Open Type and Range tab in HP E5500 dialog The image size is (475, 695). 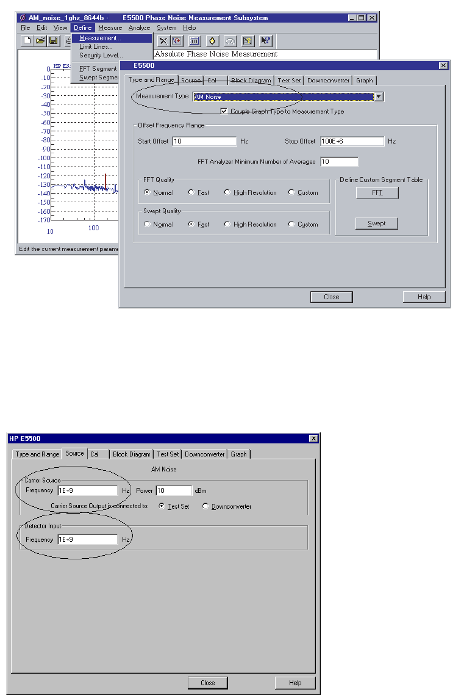pos(37,454)
